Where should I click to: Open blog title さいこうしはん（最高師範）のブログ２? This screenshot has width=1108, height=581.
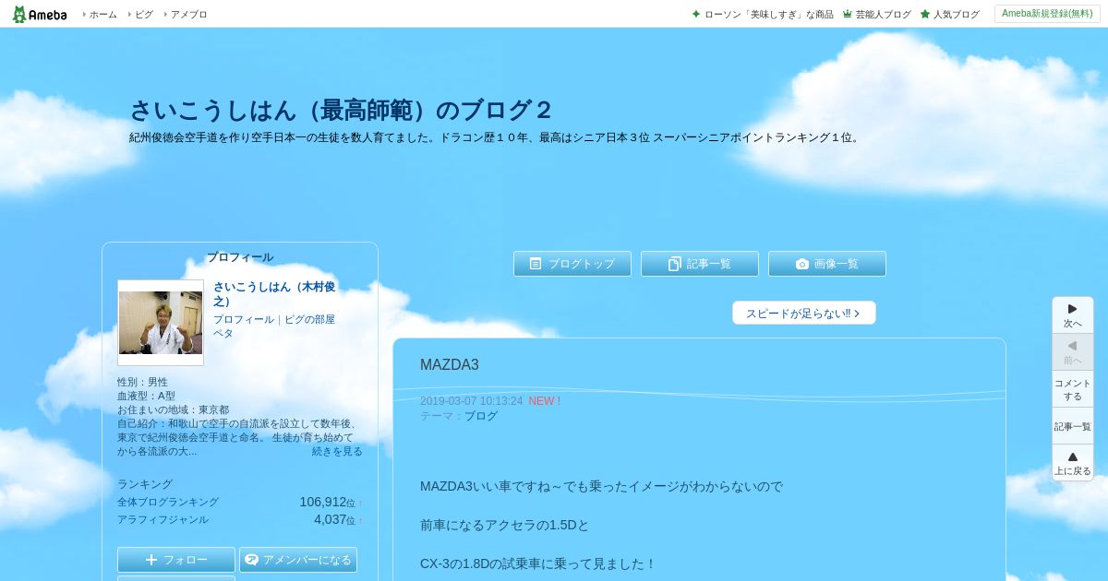point(341,110)
